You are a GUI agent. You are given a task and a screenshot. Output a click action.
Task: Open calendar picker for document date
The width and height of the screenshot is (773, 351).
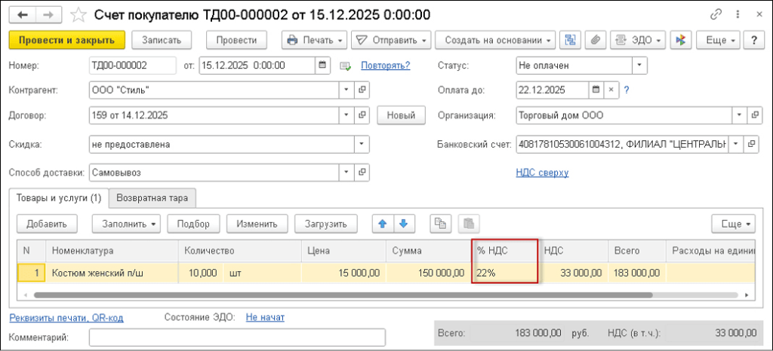pyautogui.click(x=323, y=66)
